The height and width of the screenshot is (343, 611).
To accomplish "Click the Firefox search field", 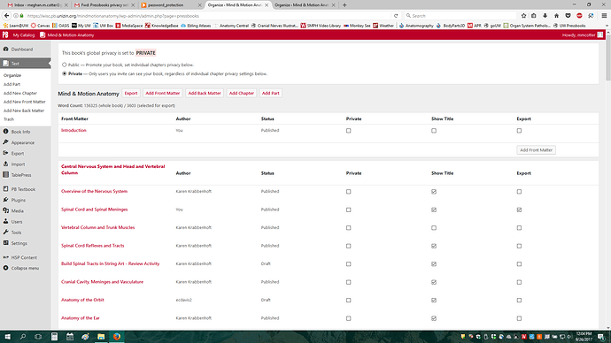I will (x=460, y=16).
